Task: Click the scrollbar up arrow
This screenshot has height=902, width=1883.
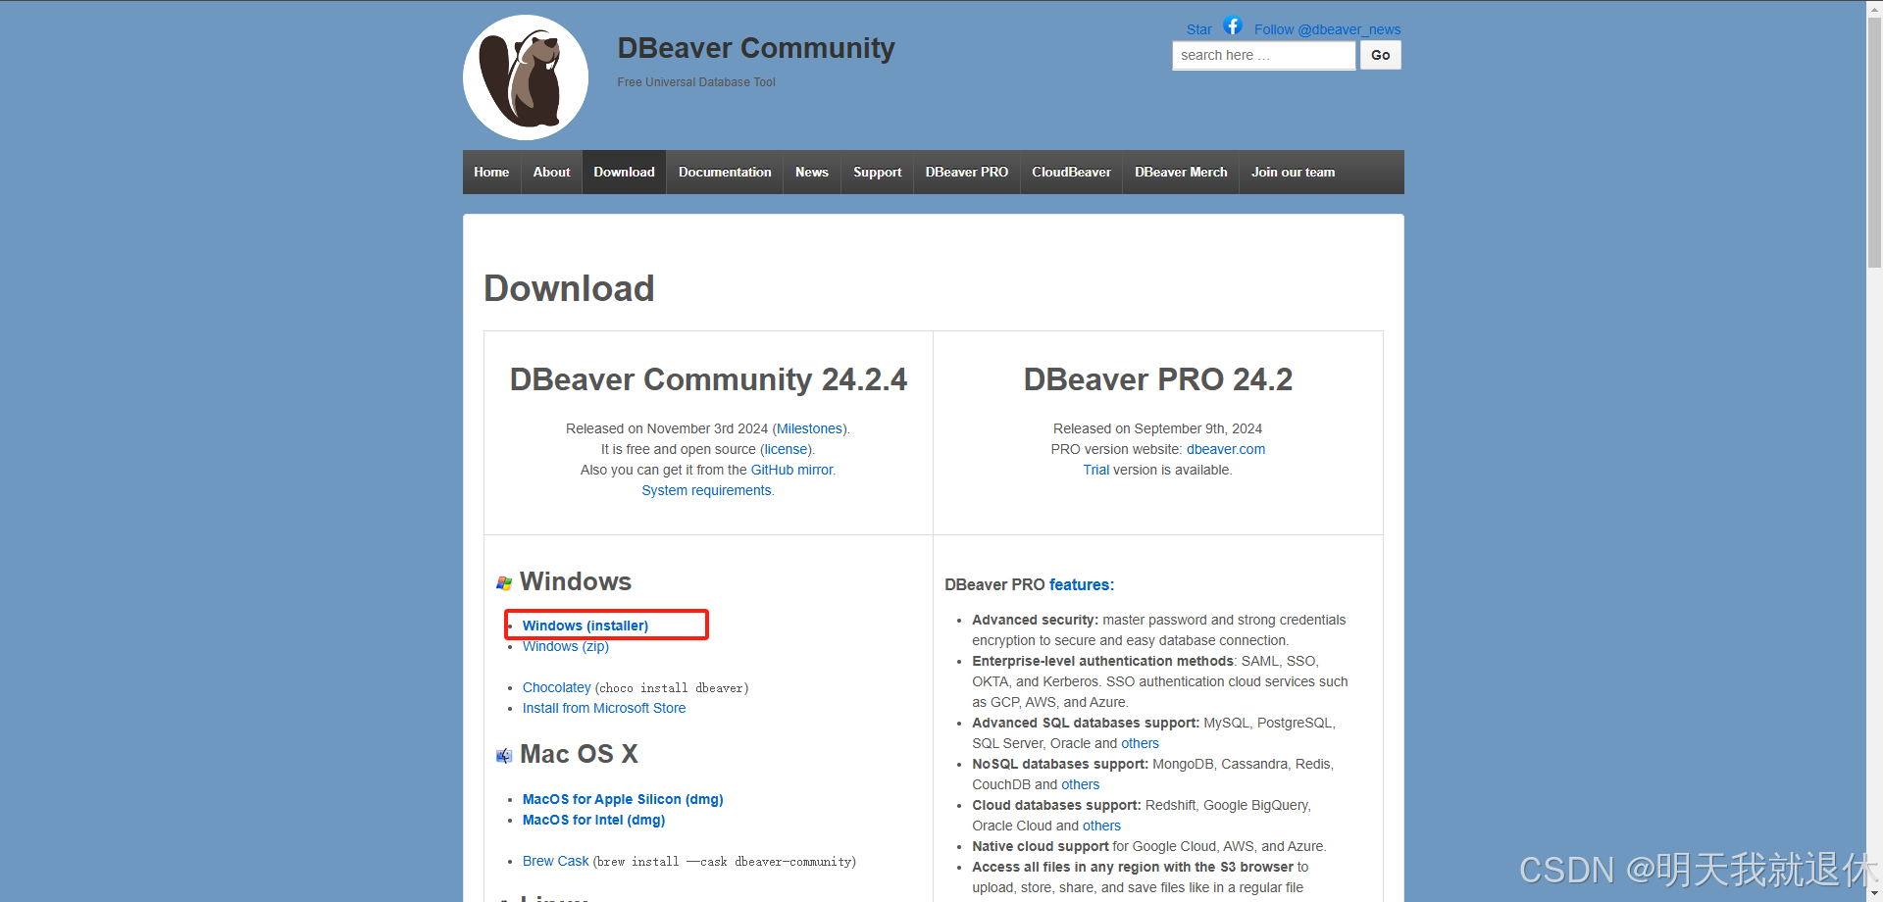Action: (1874, 8)
